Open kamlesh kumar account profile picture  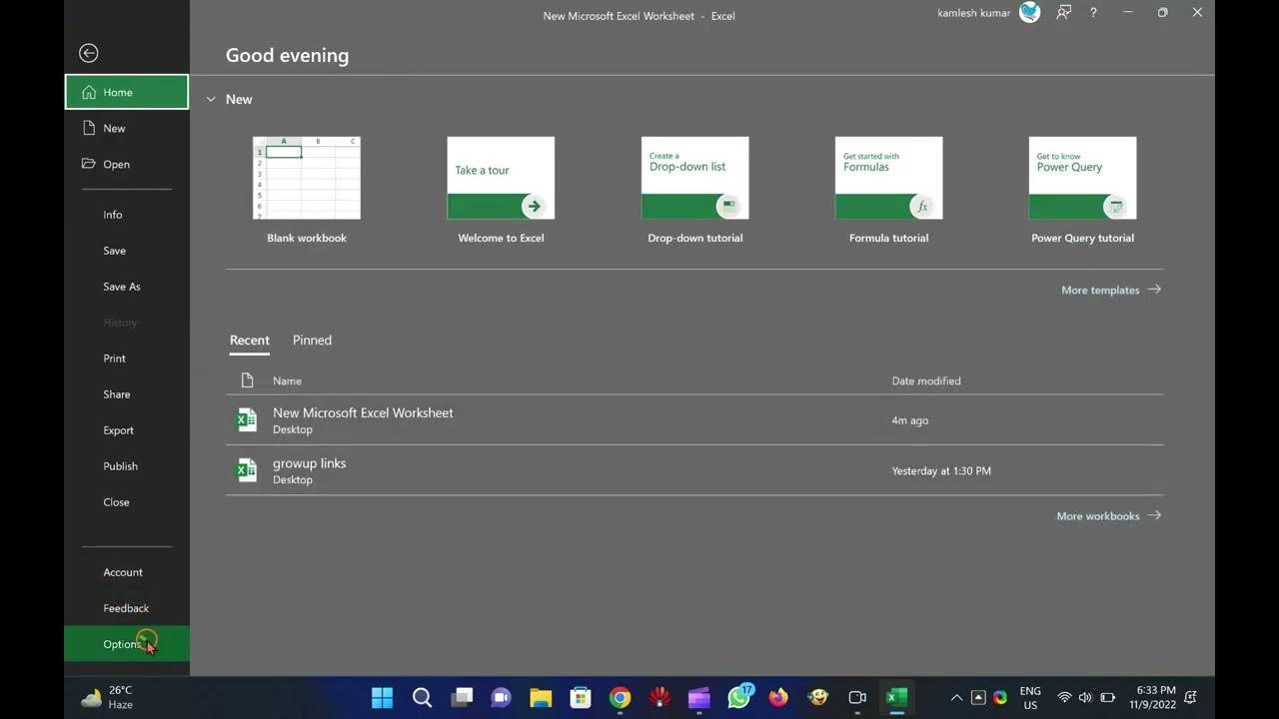point(1030,13)
